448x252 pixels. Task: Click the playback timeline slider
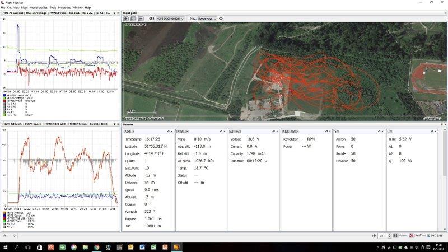click(x=195, y=236)
